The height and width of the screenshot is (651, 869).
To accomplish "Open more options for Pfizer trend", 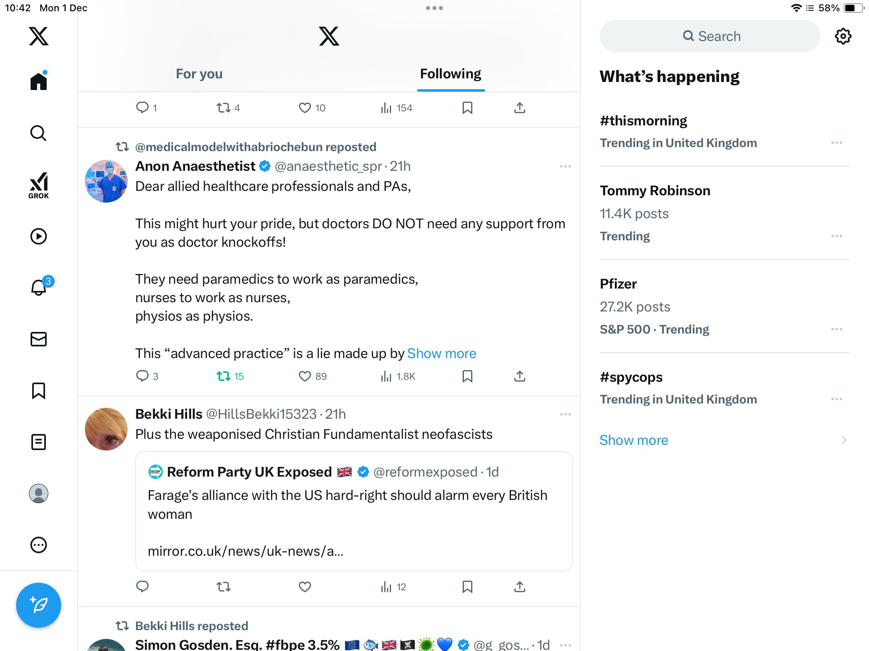I will pos(836,329).
